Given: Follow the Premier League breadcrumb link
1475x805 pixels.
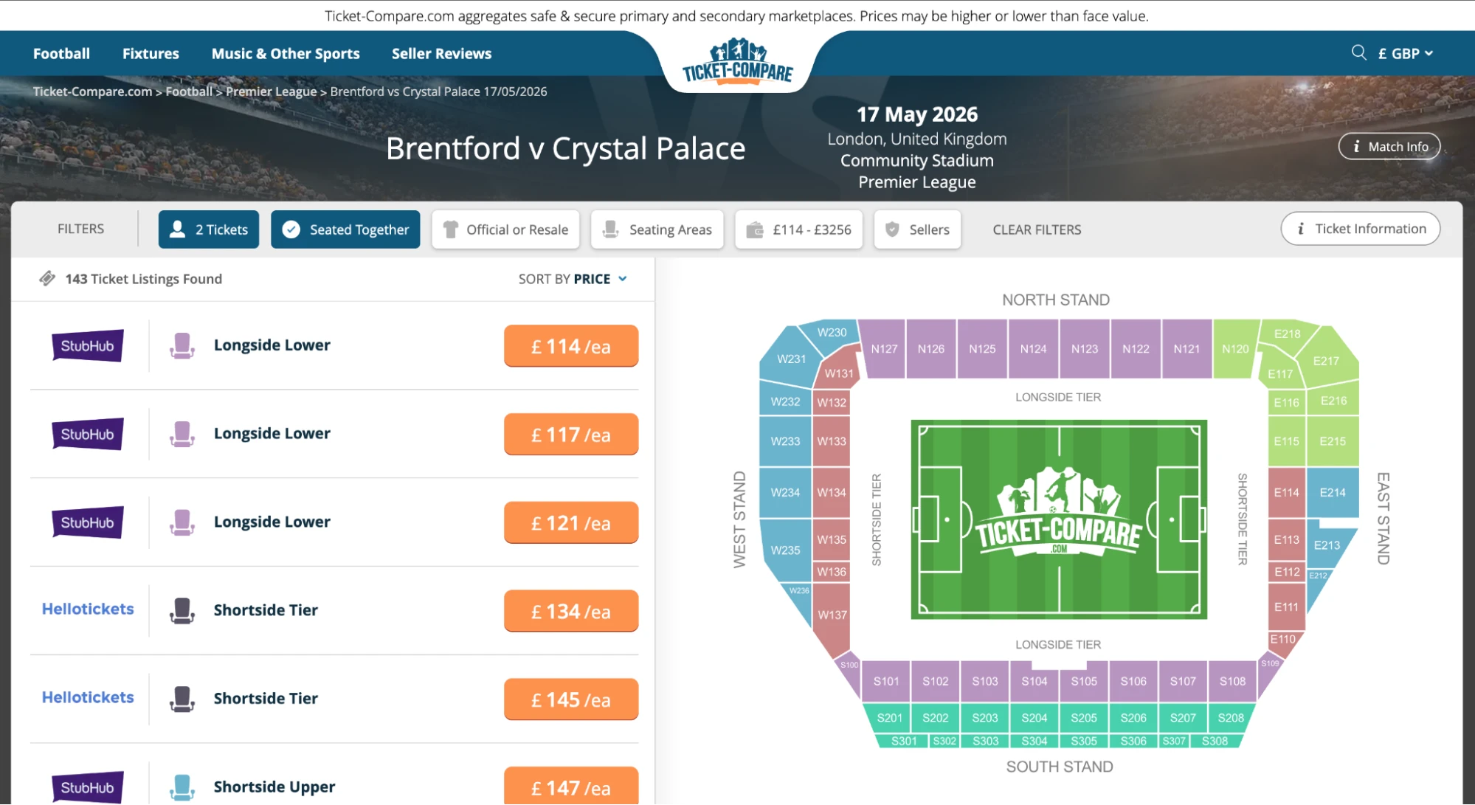Looking at the screenshot, I should (272, 91).
